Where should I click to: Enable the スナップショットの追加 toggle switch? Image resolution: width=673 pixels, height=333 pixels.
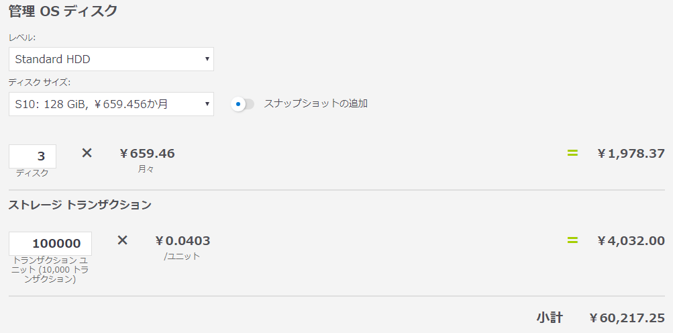click(x=242, y=104)
